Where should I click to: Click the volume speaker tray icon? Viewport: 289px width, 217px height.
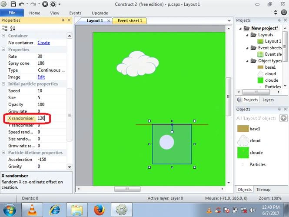point(252,210)
